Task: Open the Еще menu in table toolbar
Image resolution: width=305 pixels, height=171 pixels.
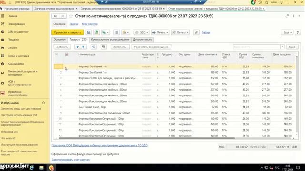Action: (x=292, y=47)
